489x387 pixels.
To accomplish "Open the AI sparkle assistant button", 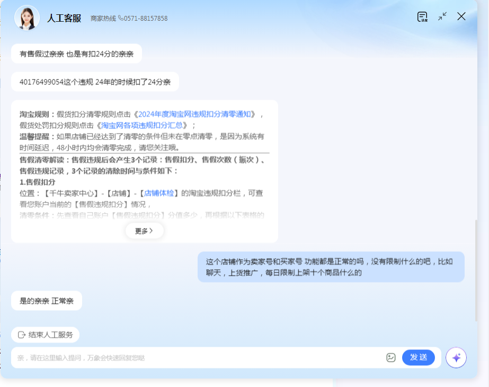I will coord(456,358).
